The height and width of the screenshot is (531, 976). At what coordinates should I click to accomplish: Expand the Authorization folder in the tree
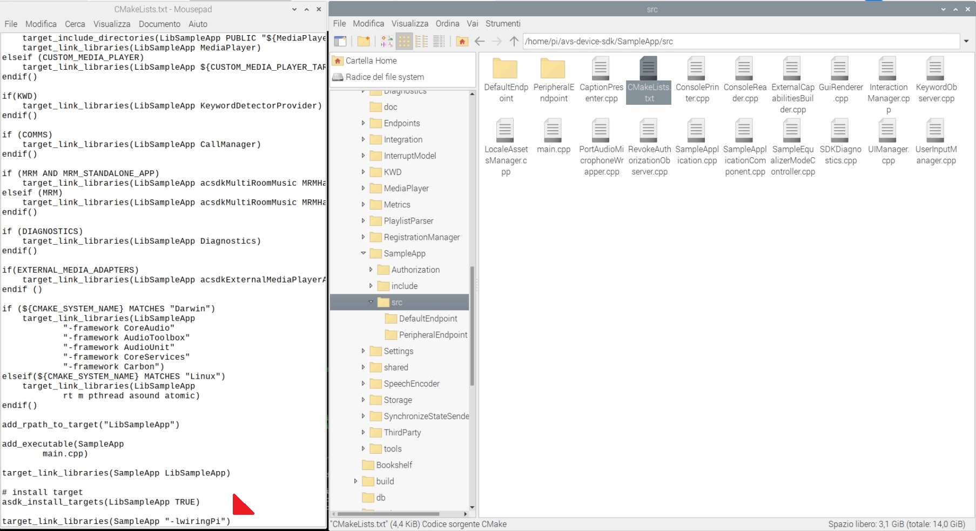point(371,270)
